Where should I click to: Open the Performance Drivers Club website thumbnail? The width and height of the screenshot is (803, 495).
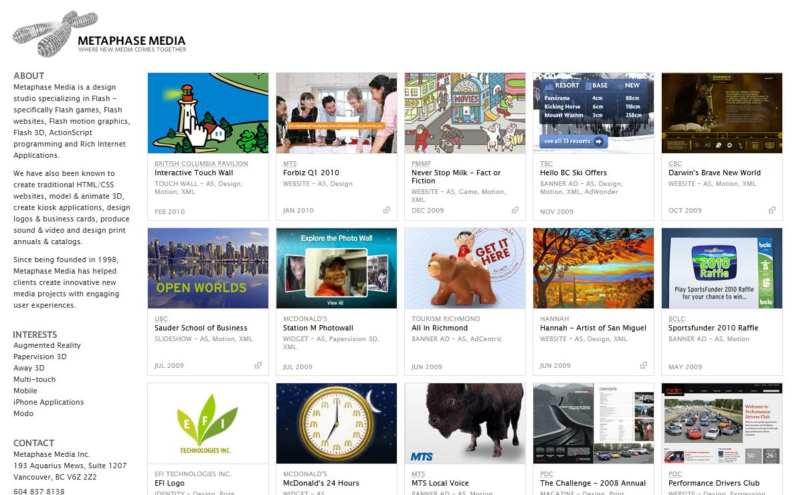pos(722,423)
